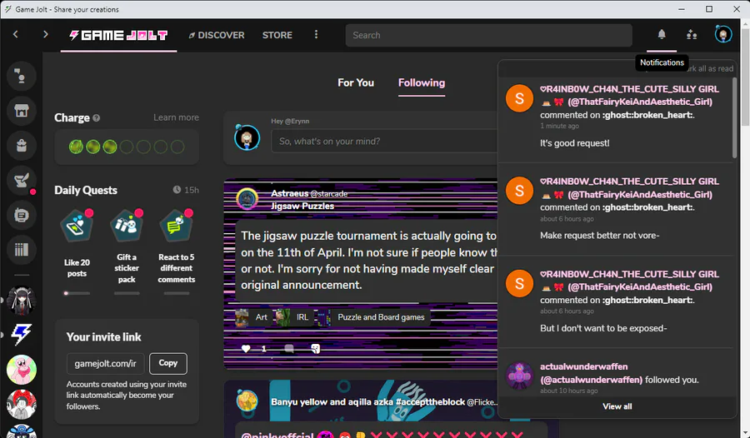
Task: Click the Daily Quests 15h clock icon
Action: point(177,190)
